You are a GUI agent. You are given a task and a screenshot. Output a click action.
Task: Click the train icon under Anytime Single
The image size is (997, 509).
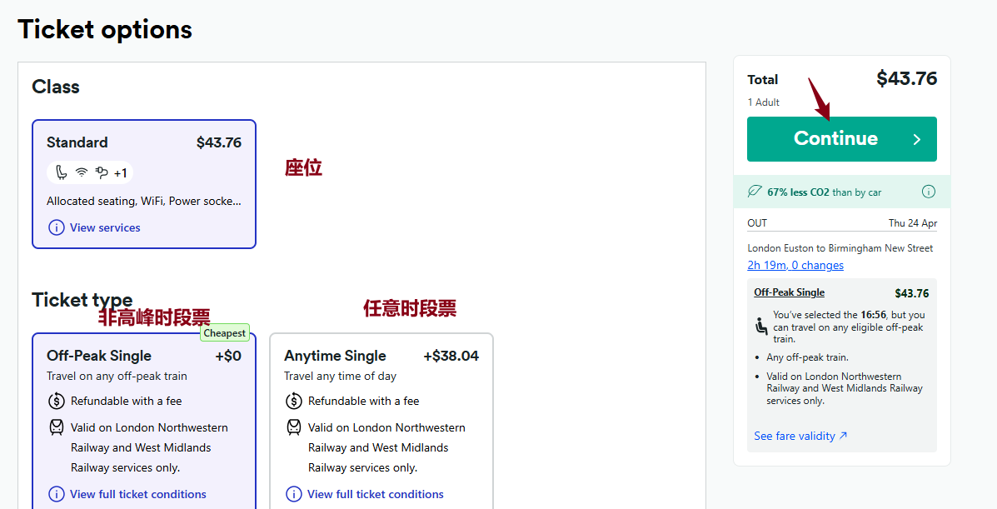pyautogui.click(x=294, y=427)
